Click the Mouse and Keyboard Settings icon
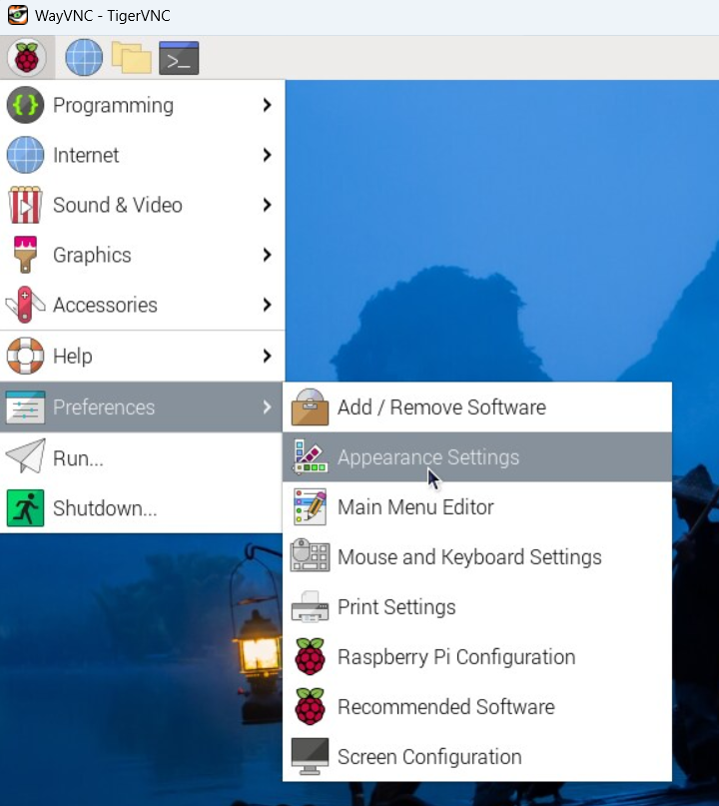Screen dimensions: 719x806 tap(310, 555)
